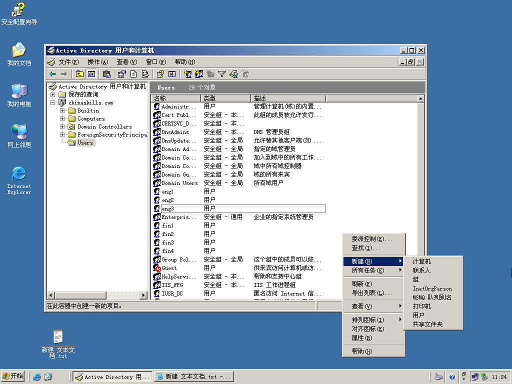
Task: Click the tree pane scroll right arrow
Action: (x=143, y=295)
